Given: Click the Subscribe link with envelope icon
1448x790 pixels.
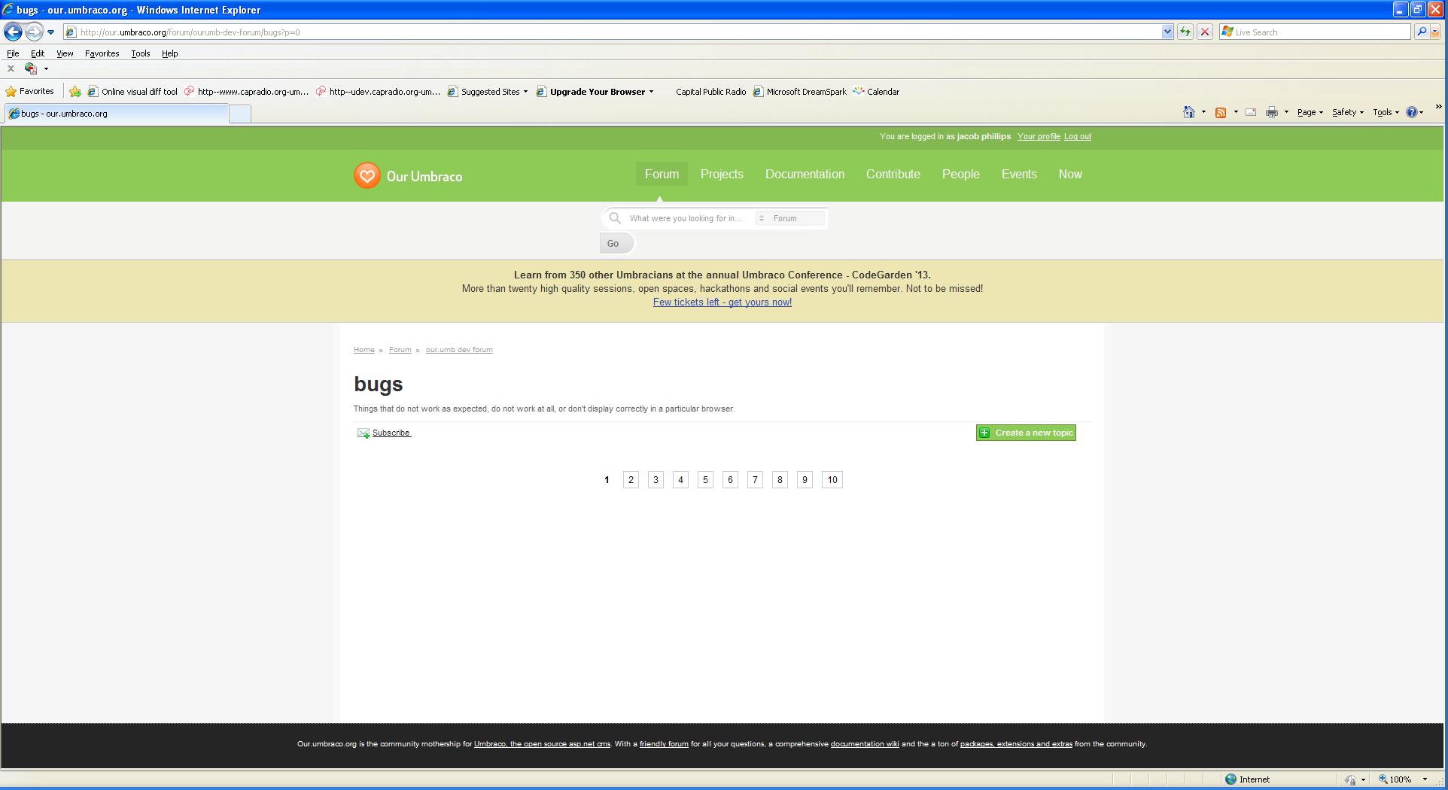Looking at the screenshot, I should click(x=384, y=433).
